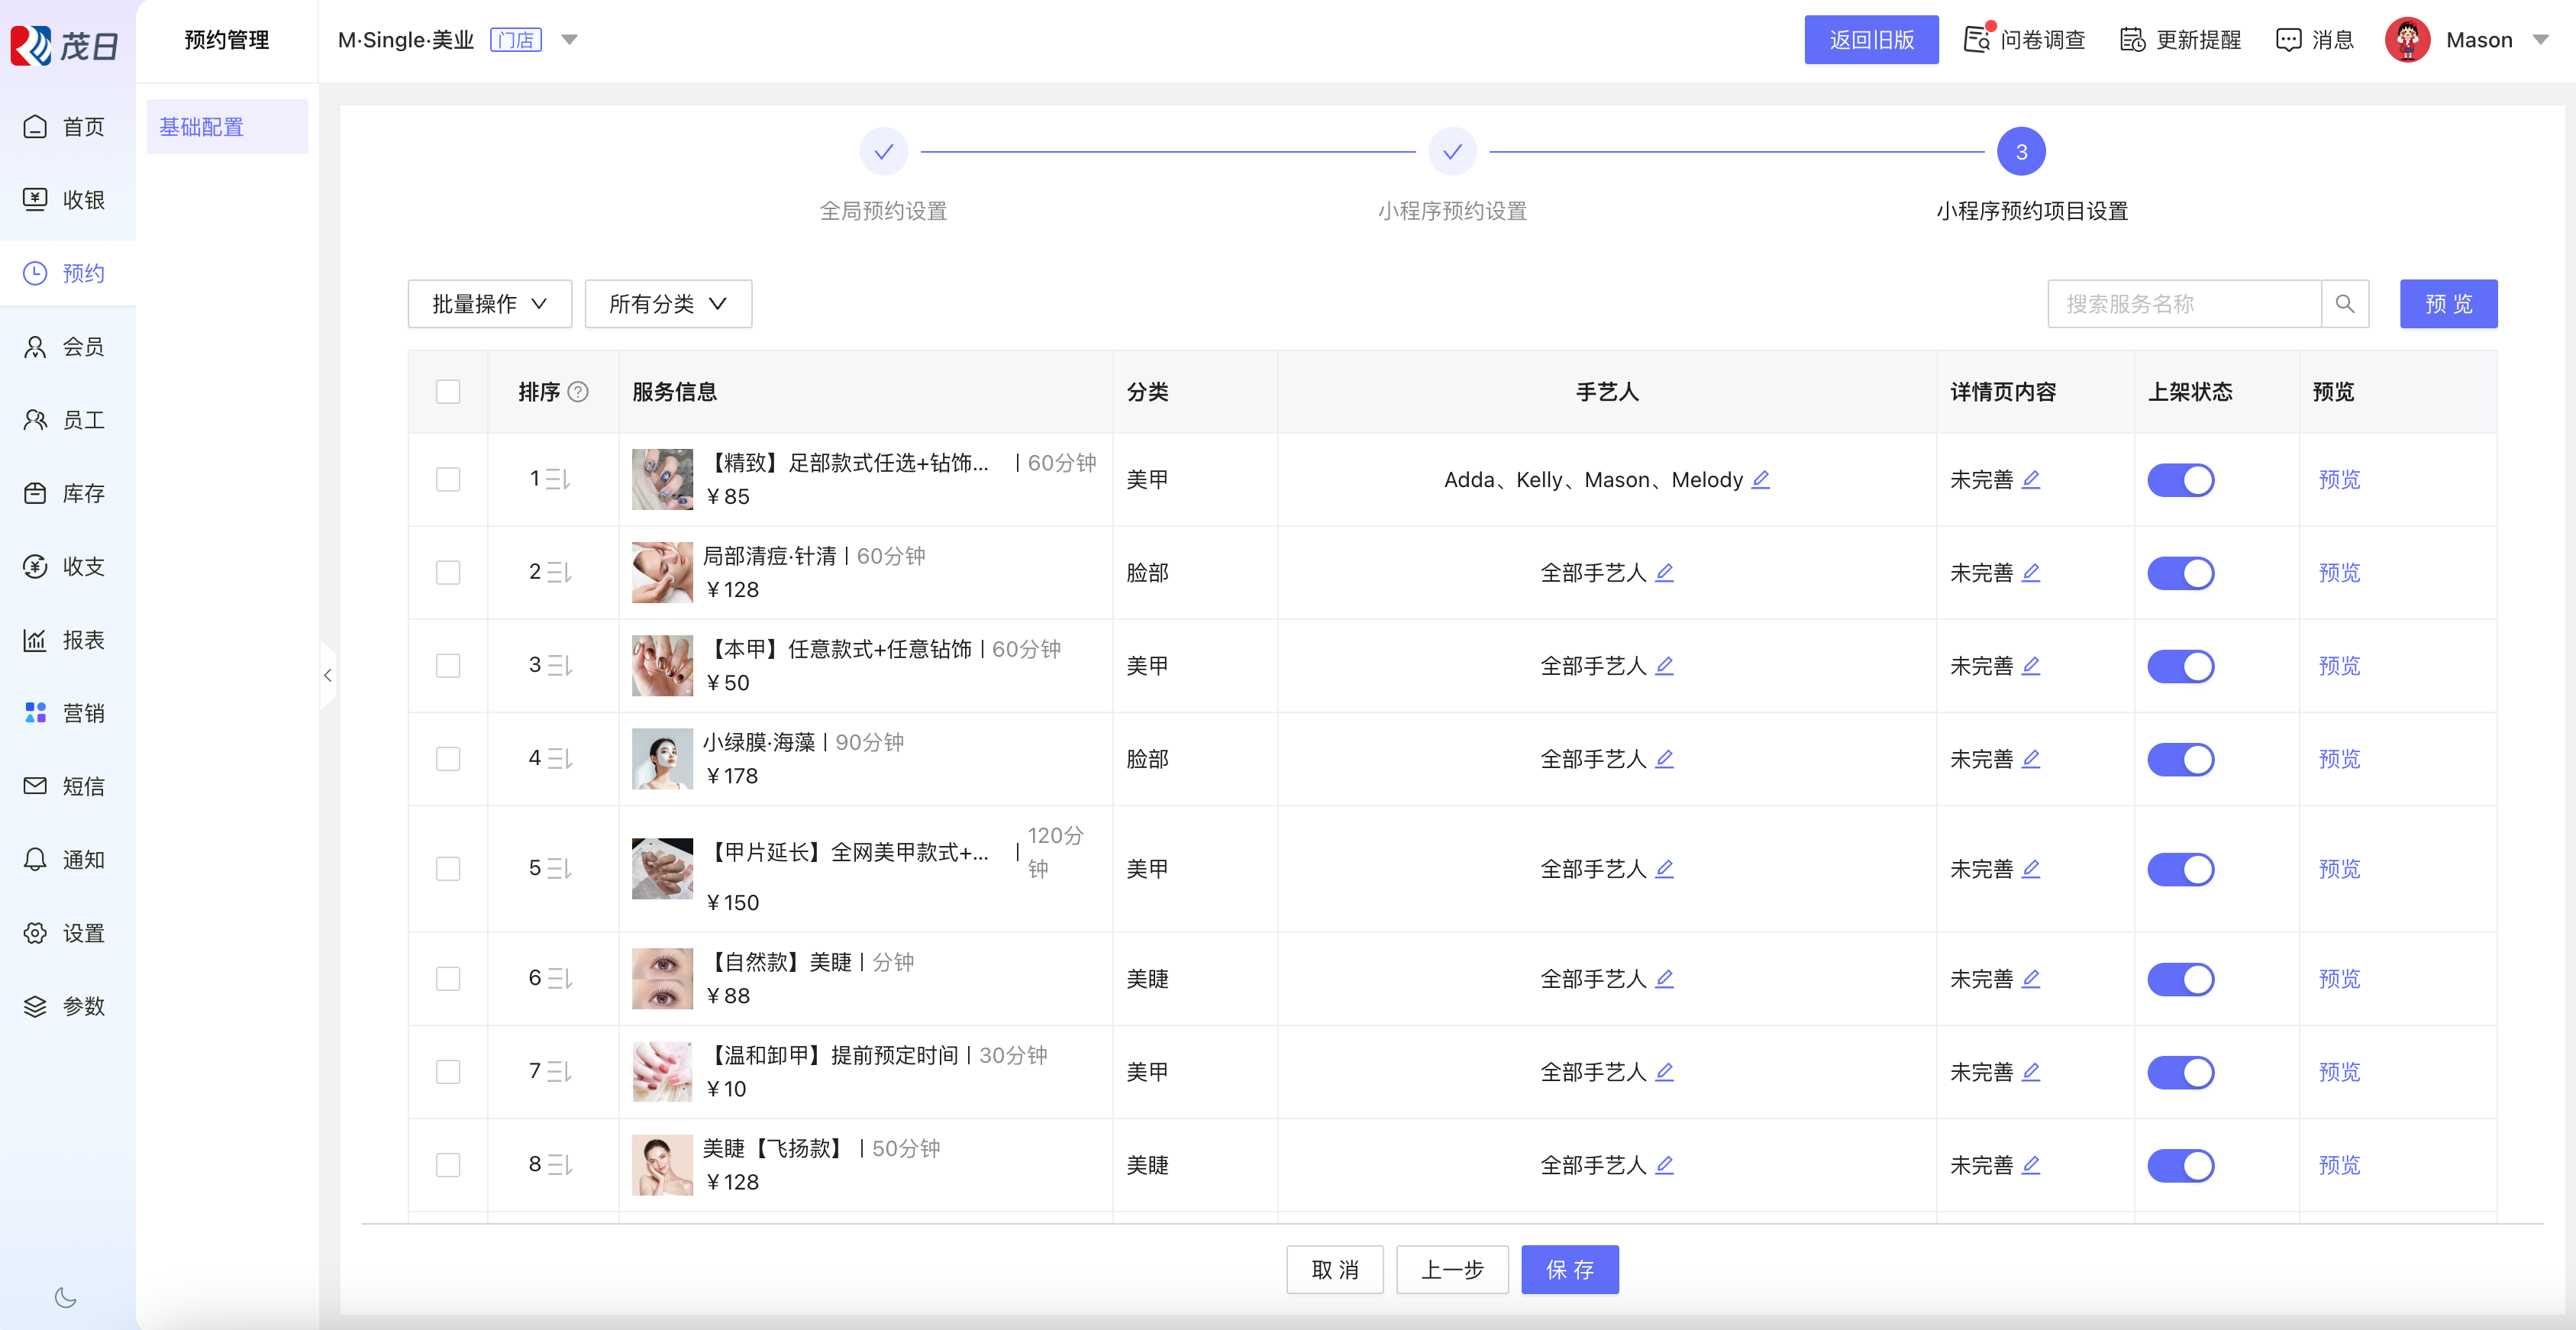This screenshot has height=1330, width=2576.
Task: Click the search magnifier icon
Action: (2344, 304)
